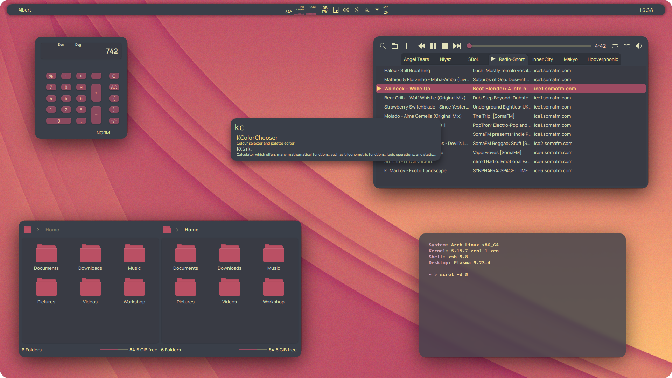Select Vaporwaves [SomaFM] station entry
Image resolution: width=672 pixels, height=378 pixels.
click(x=497, y=153)
